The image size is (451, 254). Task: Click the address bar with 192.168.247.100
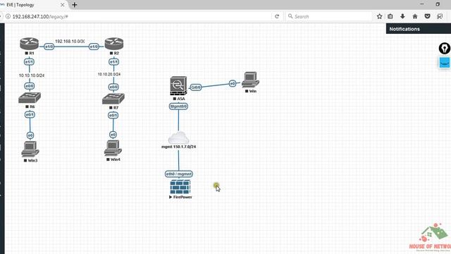[138, 16]
